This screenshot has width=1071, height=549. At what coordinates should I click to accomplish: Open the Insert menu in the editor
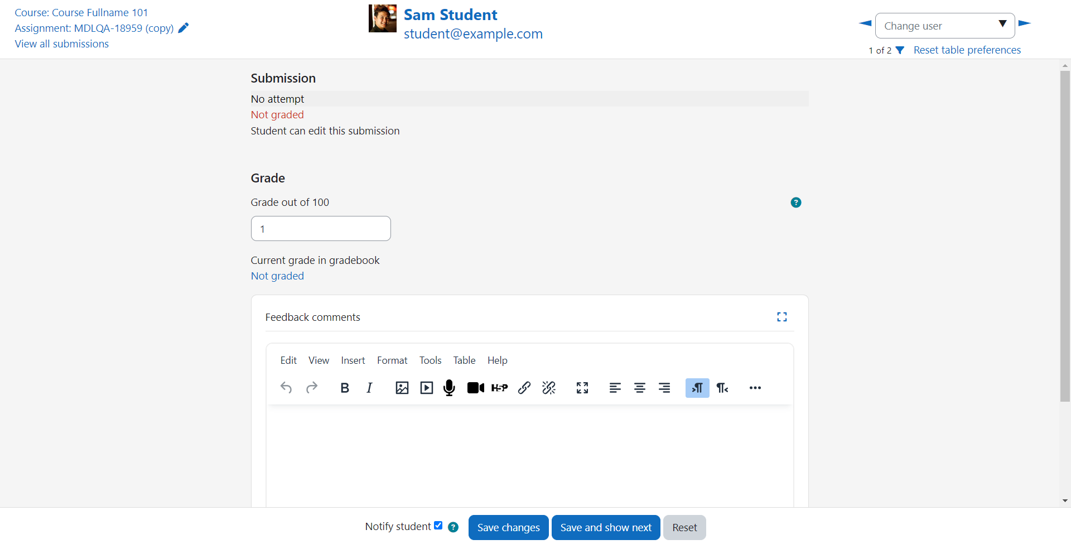click(x=353, y=360)
